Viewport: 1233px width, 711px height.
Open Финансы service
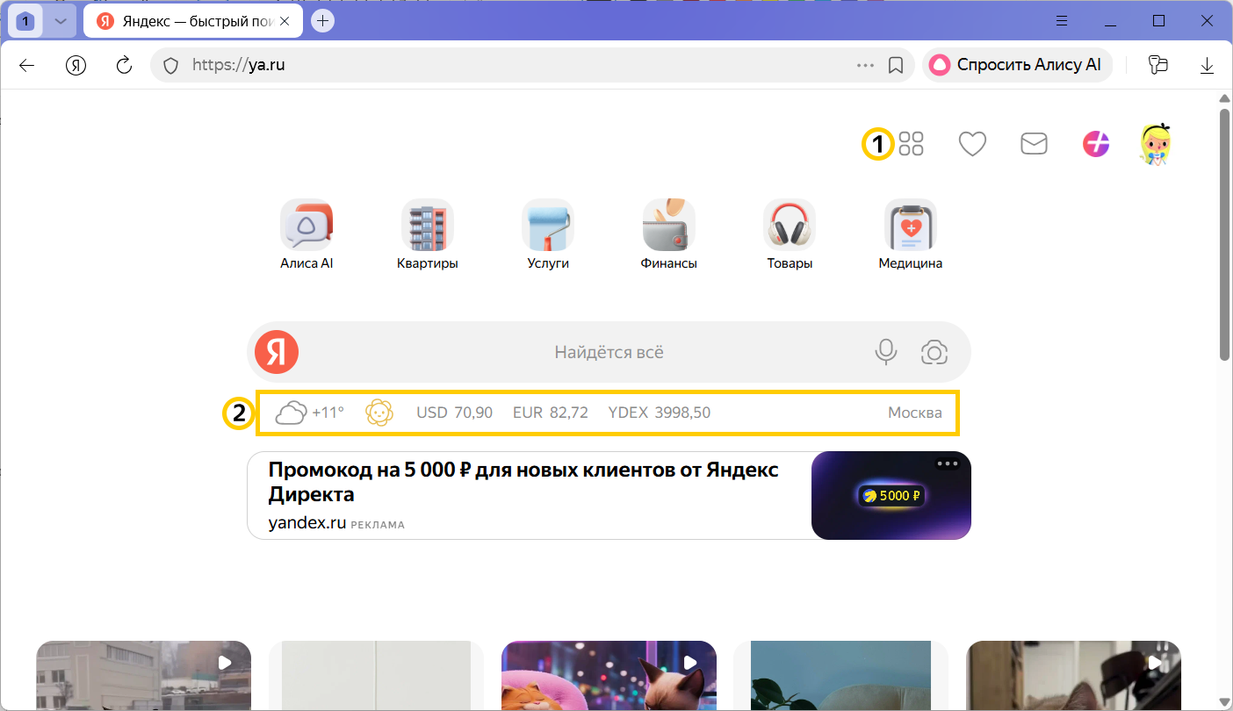(x=669, y=234)
